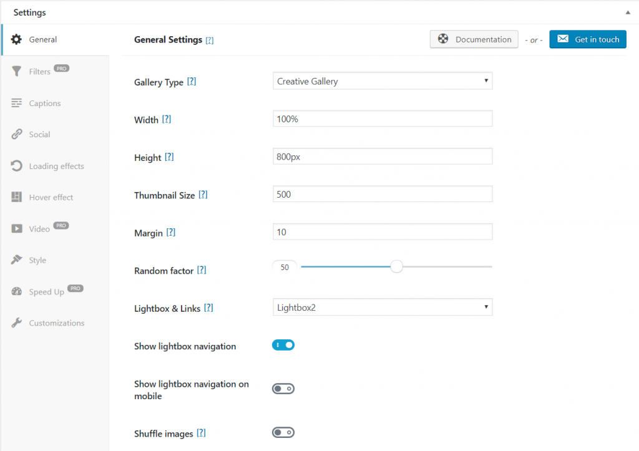Click the Margin input field
Image resolution: width=639 pixels, height=451 pixels.
click(383, 232)
